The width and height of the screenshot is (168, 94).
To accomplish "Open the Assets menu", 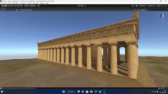I will [x=9, y=3].
